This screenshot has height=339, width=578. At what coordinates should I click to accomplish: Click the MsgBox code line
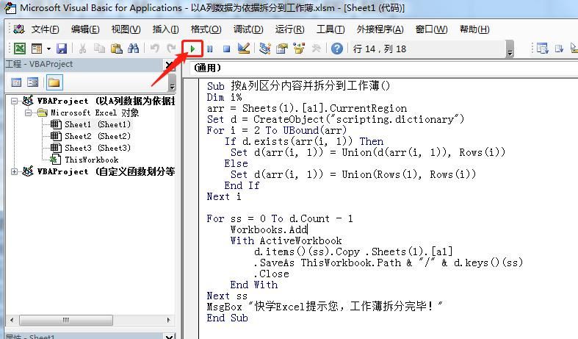pos(324,307)
